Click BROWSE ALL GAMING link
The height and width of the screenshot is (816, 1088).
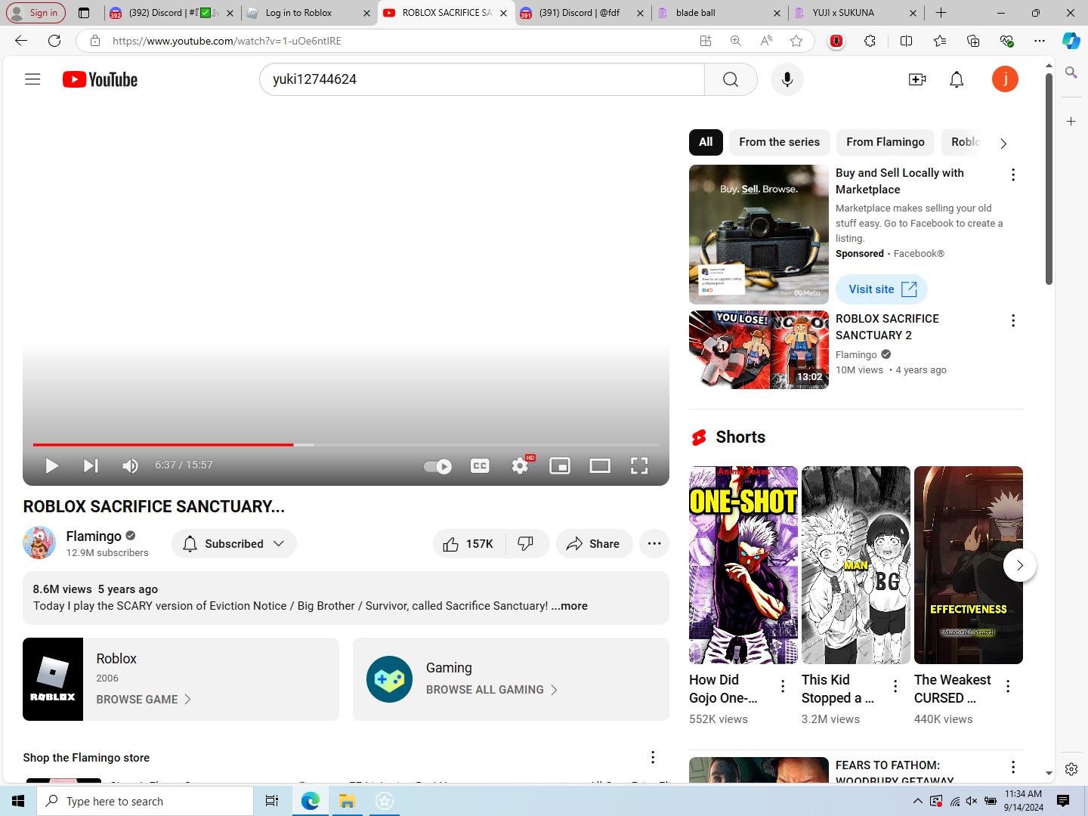click(x=492, y=690)
